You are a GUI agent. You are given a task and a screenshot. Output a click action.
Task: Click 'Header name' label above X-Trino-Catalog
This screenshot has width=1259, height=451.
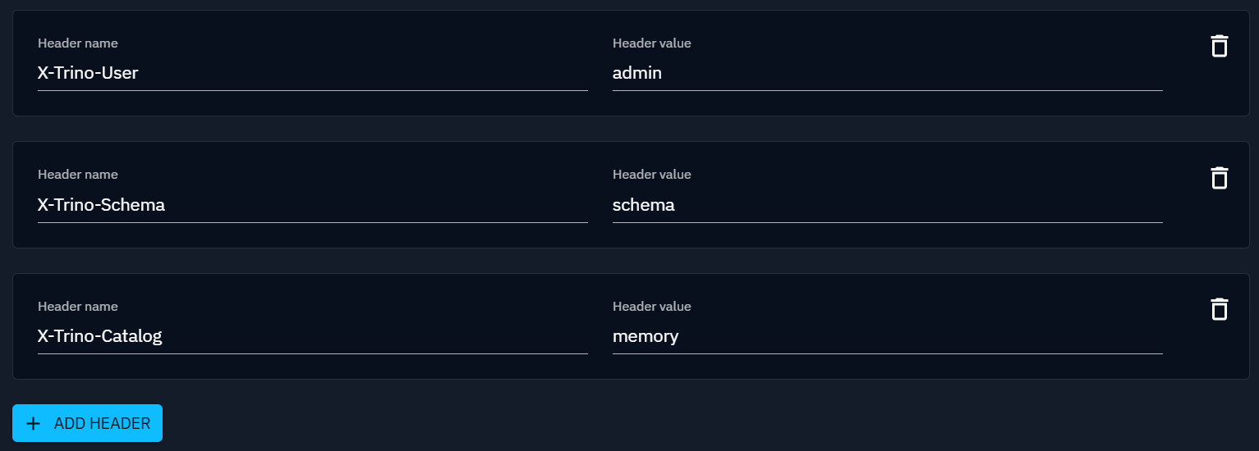coord(78,307)
